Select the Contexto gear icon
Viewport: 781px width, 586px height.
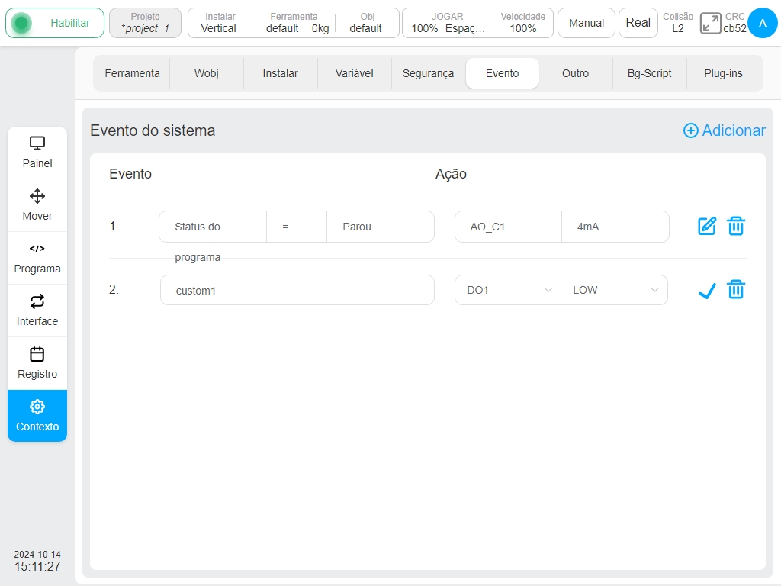point(37,407)
